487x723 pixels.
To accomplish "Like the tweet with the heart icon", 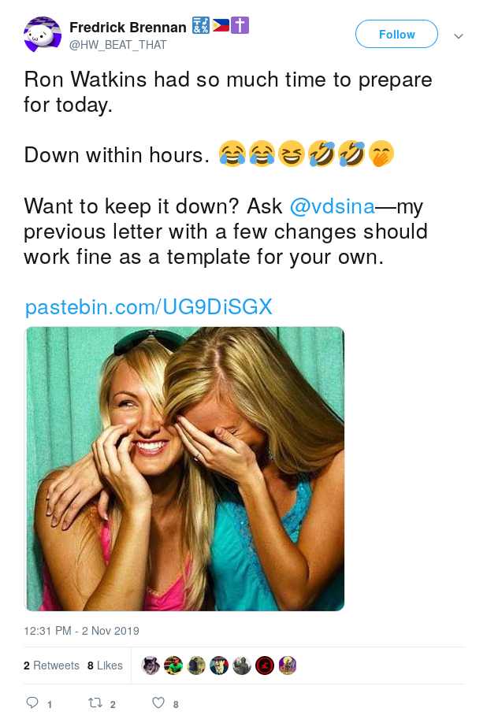I will 158,703.
